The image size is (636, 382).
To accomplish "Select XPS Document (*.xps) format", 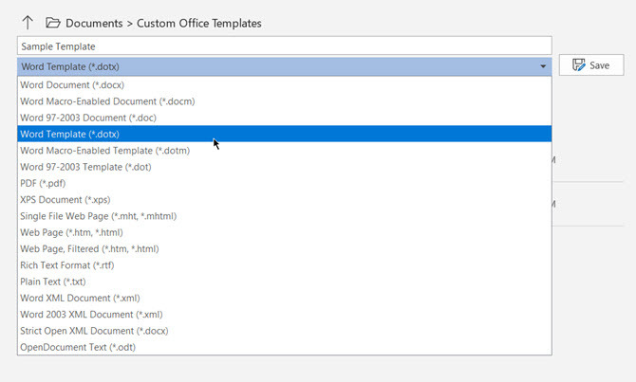I will click(285, 200).
